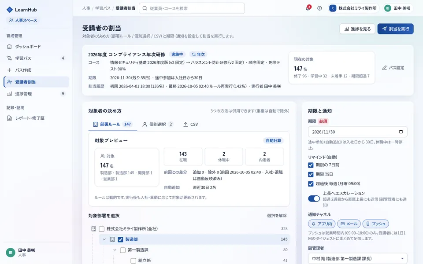
Task: Open the help question mark icon
Action: click(319, 8)
